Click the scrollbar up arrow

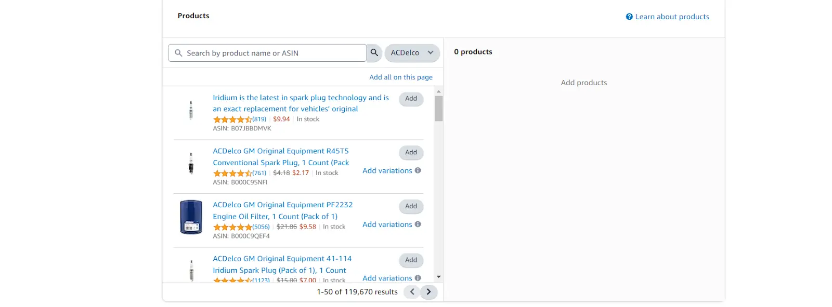click(439, 91)
